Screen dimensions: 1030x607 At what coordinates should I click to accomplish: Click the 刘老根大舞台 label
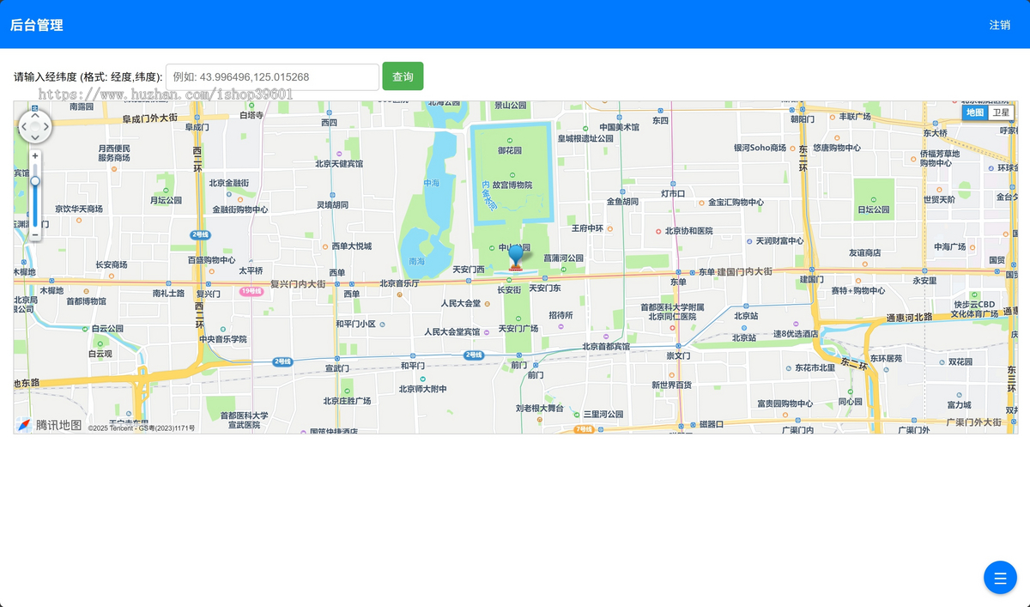[539, 408]
